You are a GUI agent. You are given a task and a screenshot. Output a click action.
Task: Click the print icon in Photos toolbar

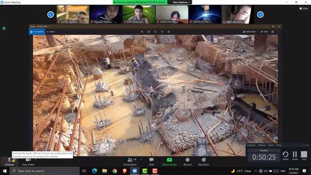click(273, 32)
